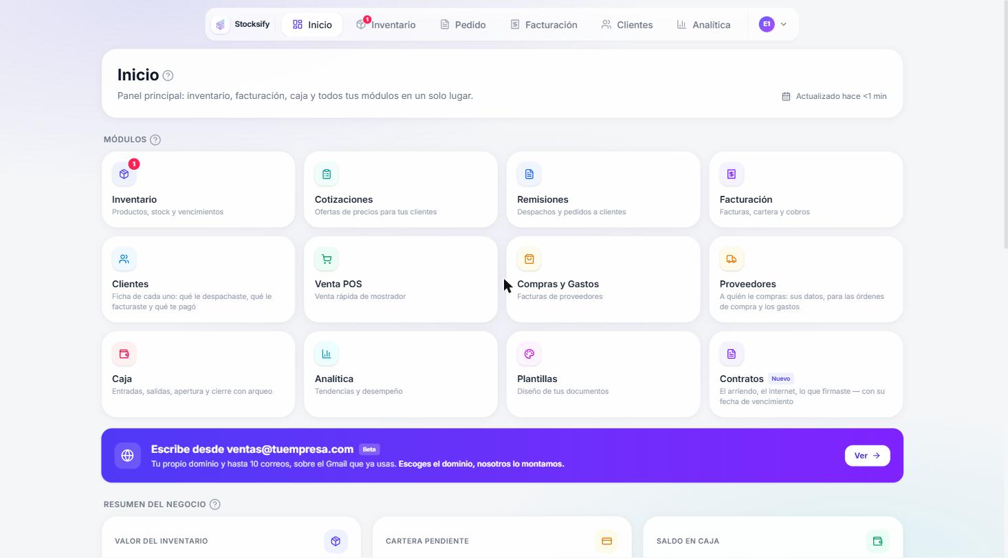1008x558 pixels.
Task: Click help icon next to MÓDULOS
Action: 155,139
